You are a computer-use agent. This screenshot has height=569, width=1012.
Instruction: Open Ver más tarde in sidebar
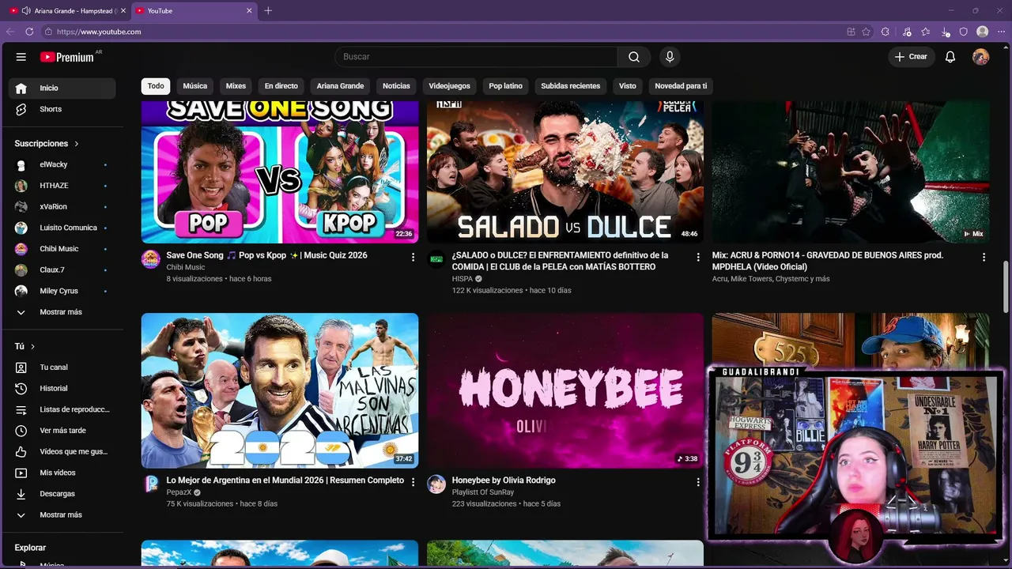pyautogui.click(x=62, y=431)
